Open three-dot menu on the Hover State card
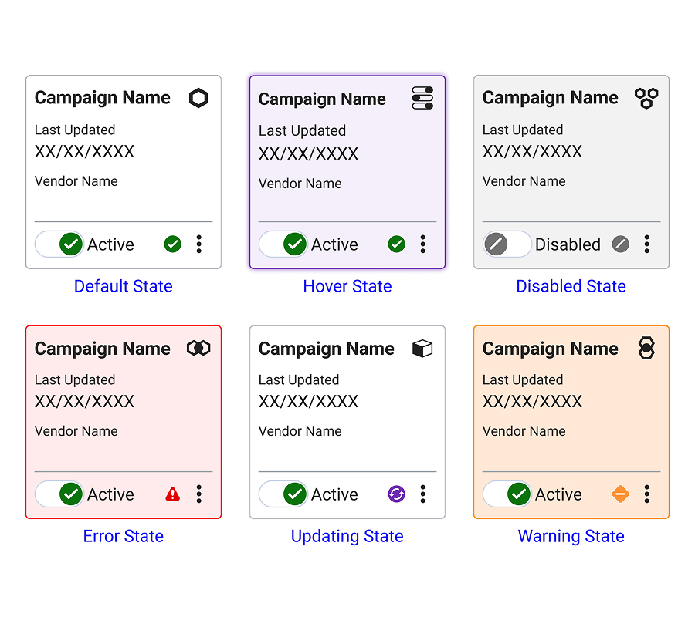 [x=422, y=244]
